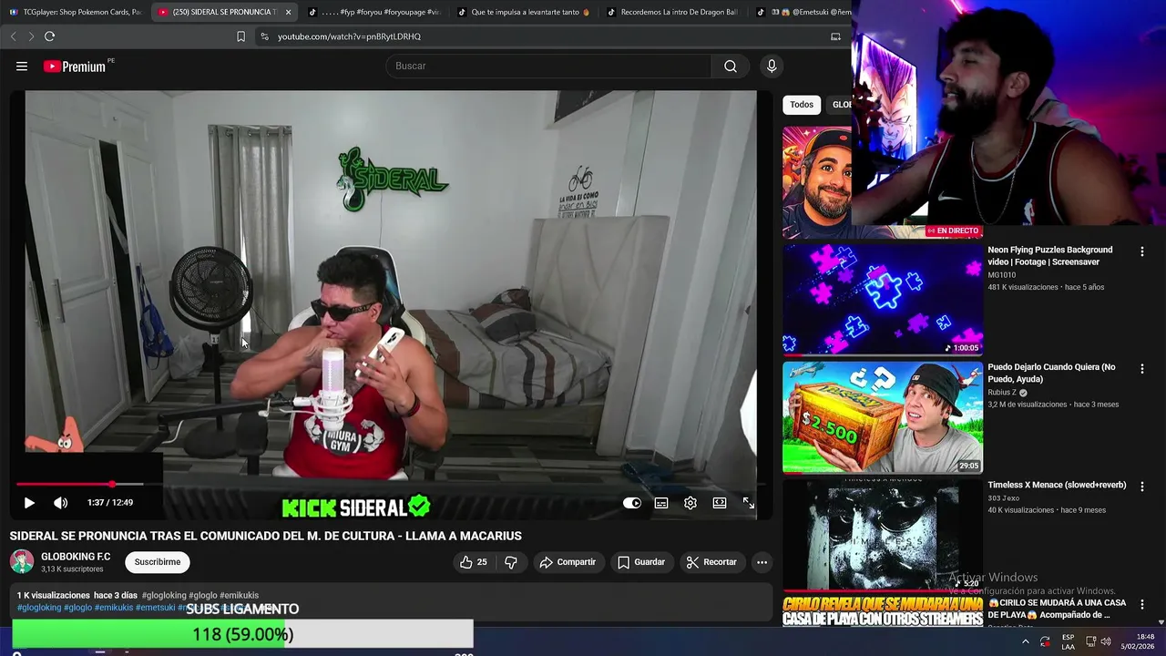This screenshot has height=656, width=1166.
Task: Toggle autoplay switch in player
Action: pyautogui.click(x=632, y=502)
